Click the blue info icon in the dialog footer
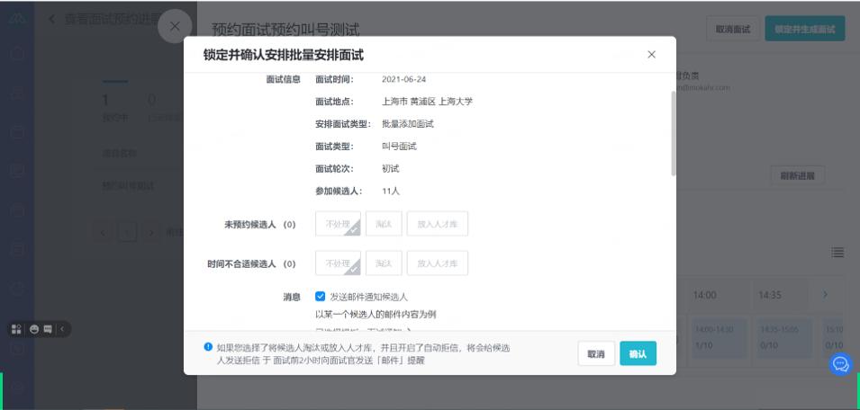 click(208, 346)
